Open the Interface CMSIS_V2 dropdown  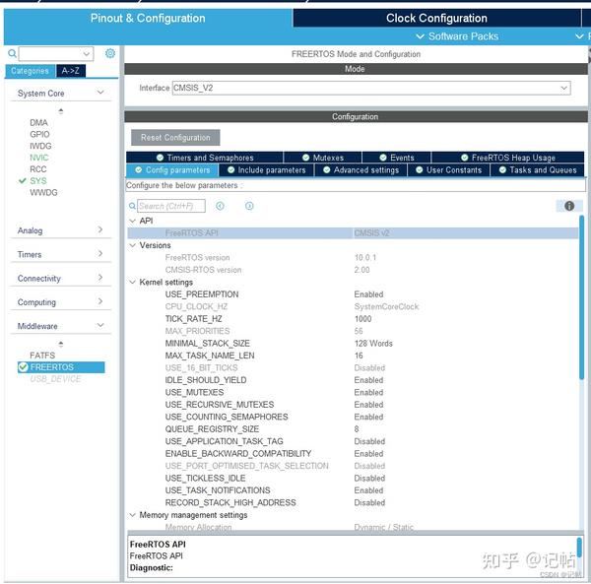point(371,88)
